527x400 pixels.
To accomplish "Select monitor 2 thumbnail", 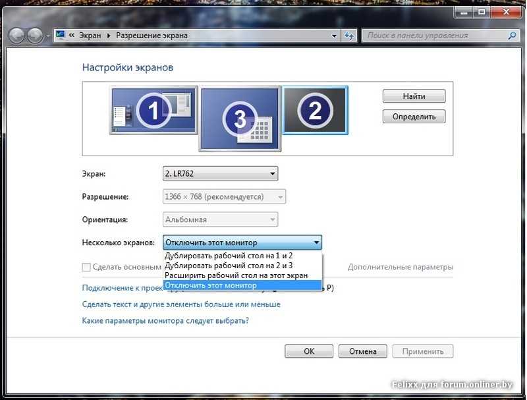I will point(315,110).
